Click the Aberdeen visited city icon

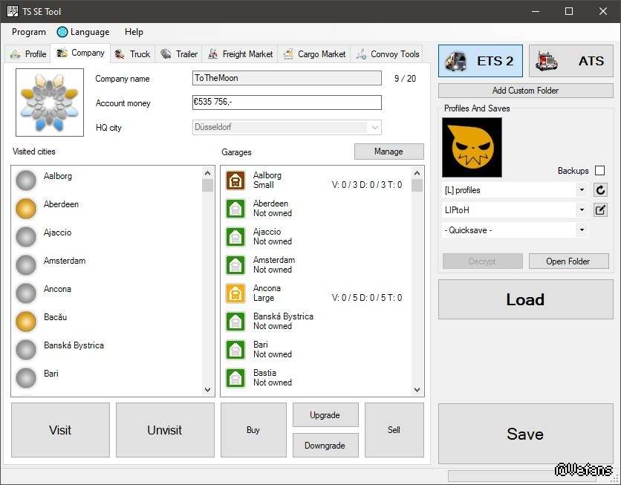[27, 209]
